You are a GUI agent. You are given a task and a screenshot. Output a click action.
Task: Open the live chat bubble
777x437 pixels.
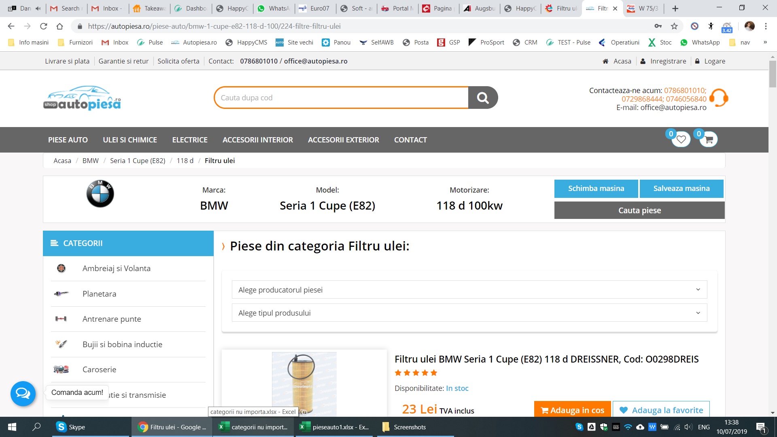click(x=23, y=393)
